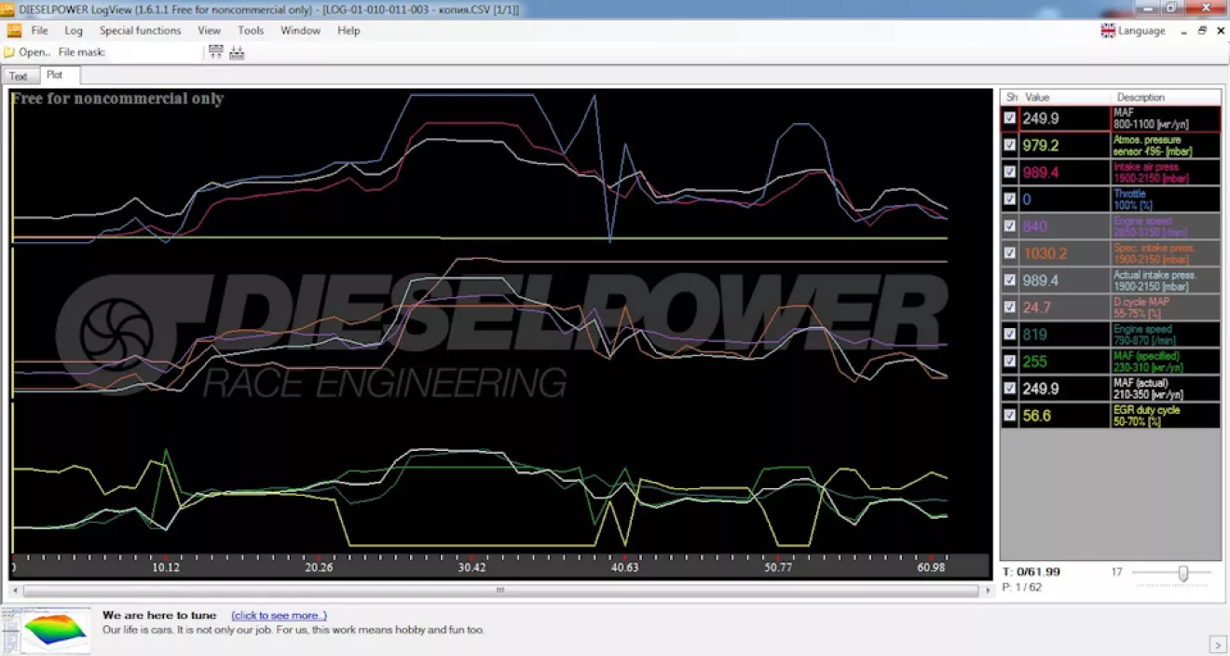Click the Throttle 100% description cell
The height and width of the screenshot is (656, 1230).
point(1166,199)
